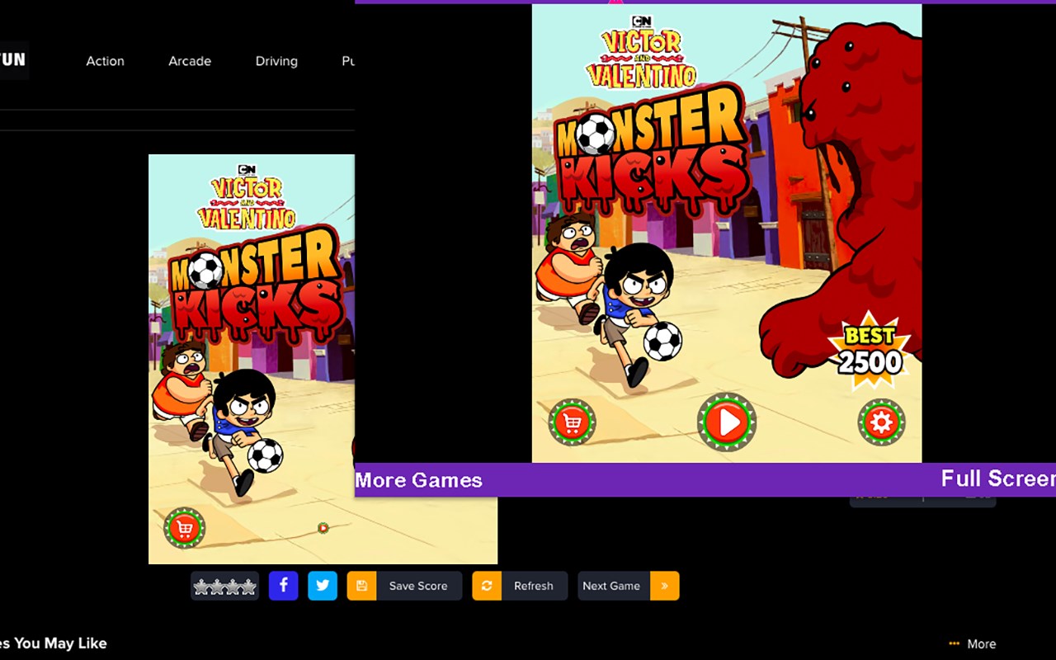Click the tiny play icon in the small game preview
The width and height of the screenshot is (1056, 660).
click(323, 528)
